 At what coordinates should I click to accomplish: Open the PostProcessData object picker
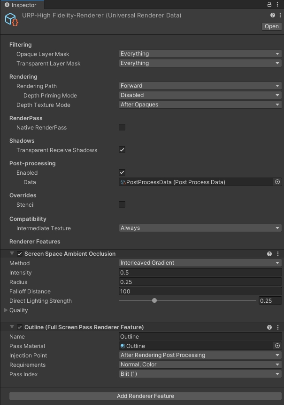tap(277, 182)
